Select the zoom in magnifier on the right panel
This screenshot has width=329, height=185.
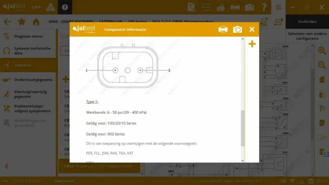point(322,50)
